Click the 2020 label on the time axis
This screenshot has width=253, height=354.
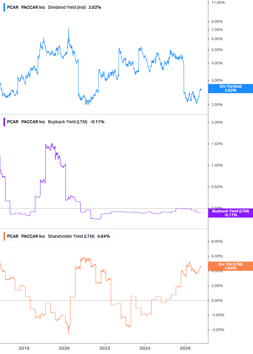(64, 348)
